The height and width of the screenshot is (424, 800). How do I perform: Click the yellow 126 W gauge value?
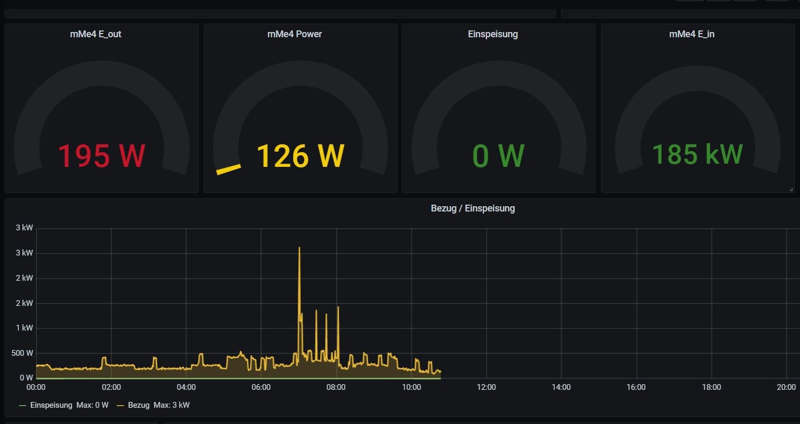point(300,156)
